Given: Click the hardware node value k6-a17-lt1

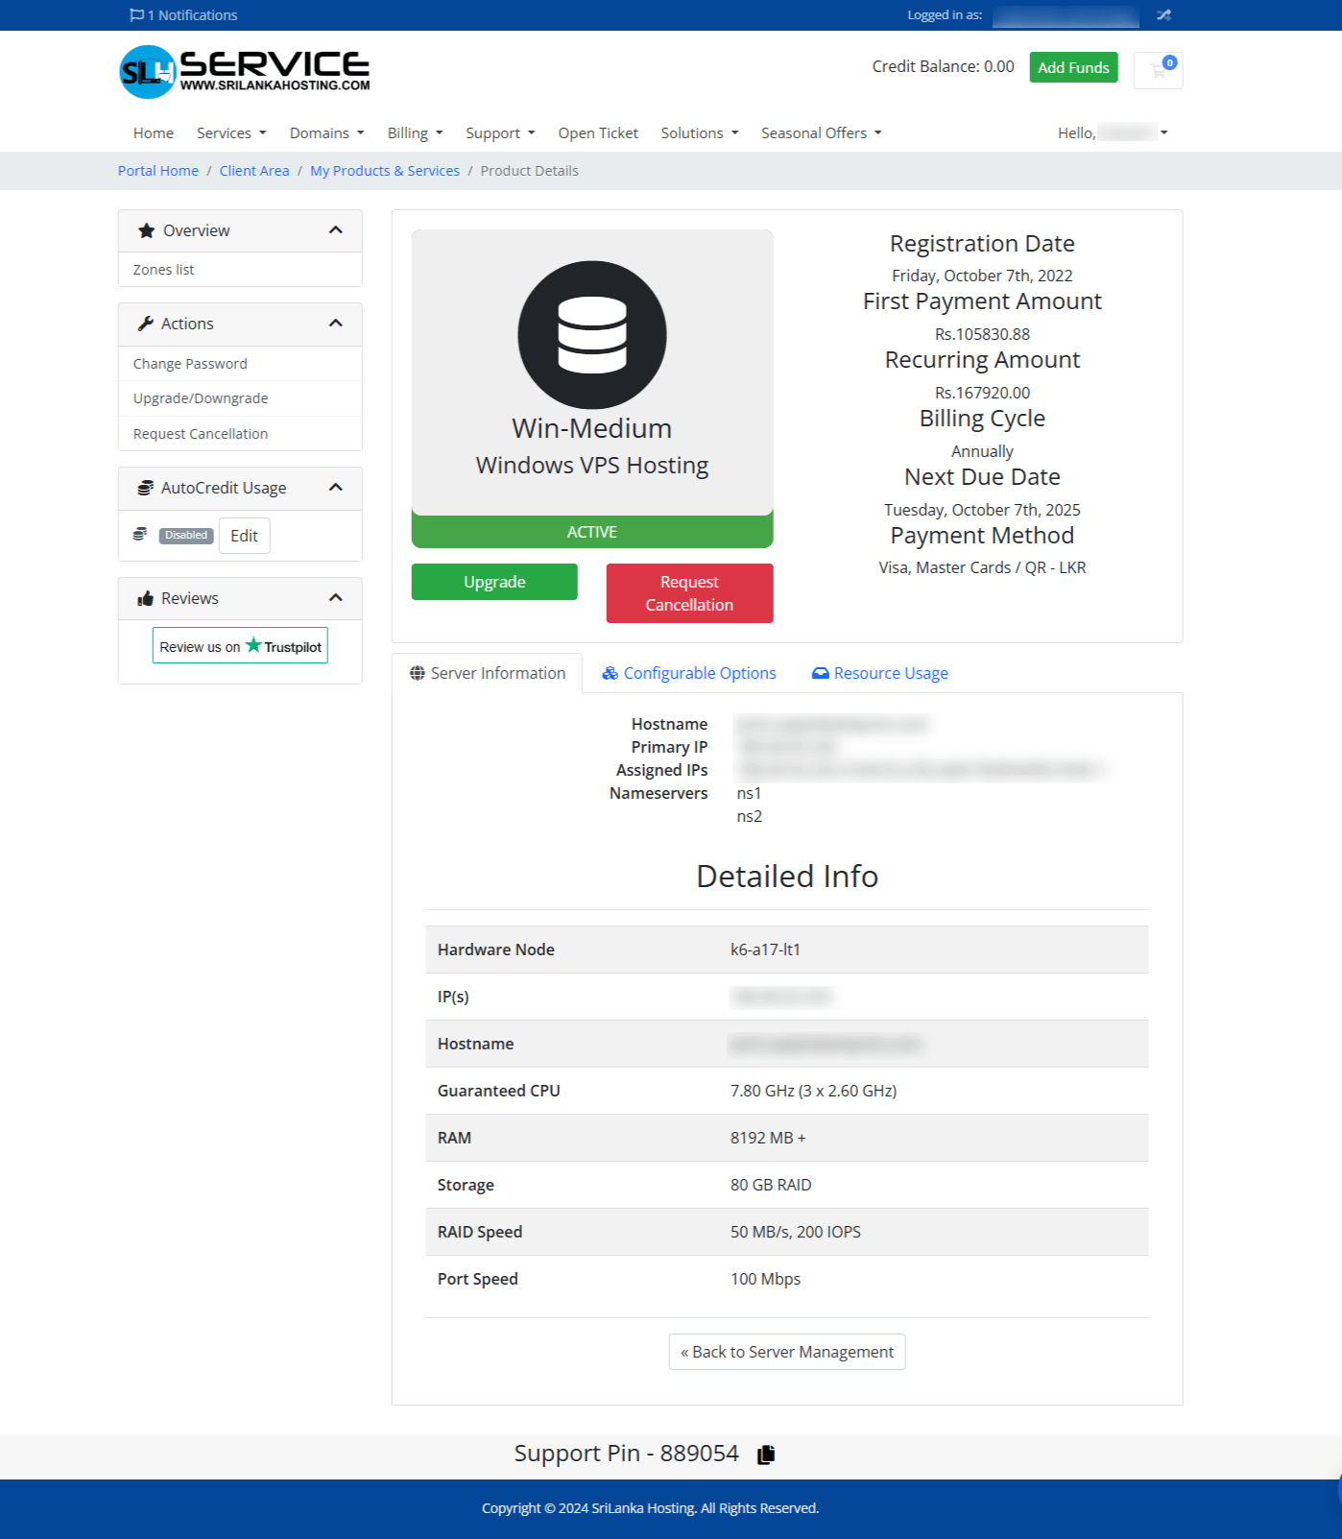Looking at the screenshot, I should coord(765,950).
